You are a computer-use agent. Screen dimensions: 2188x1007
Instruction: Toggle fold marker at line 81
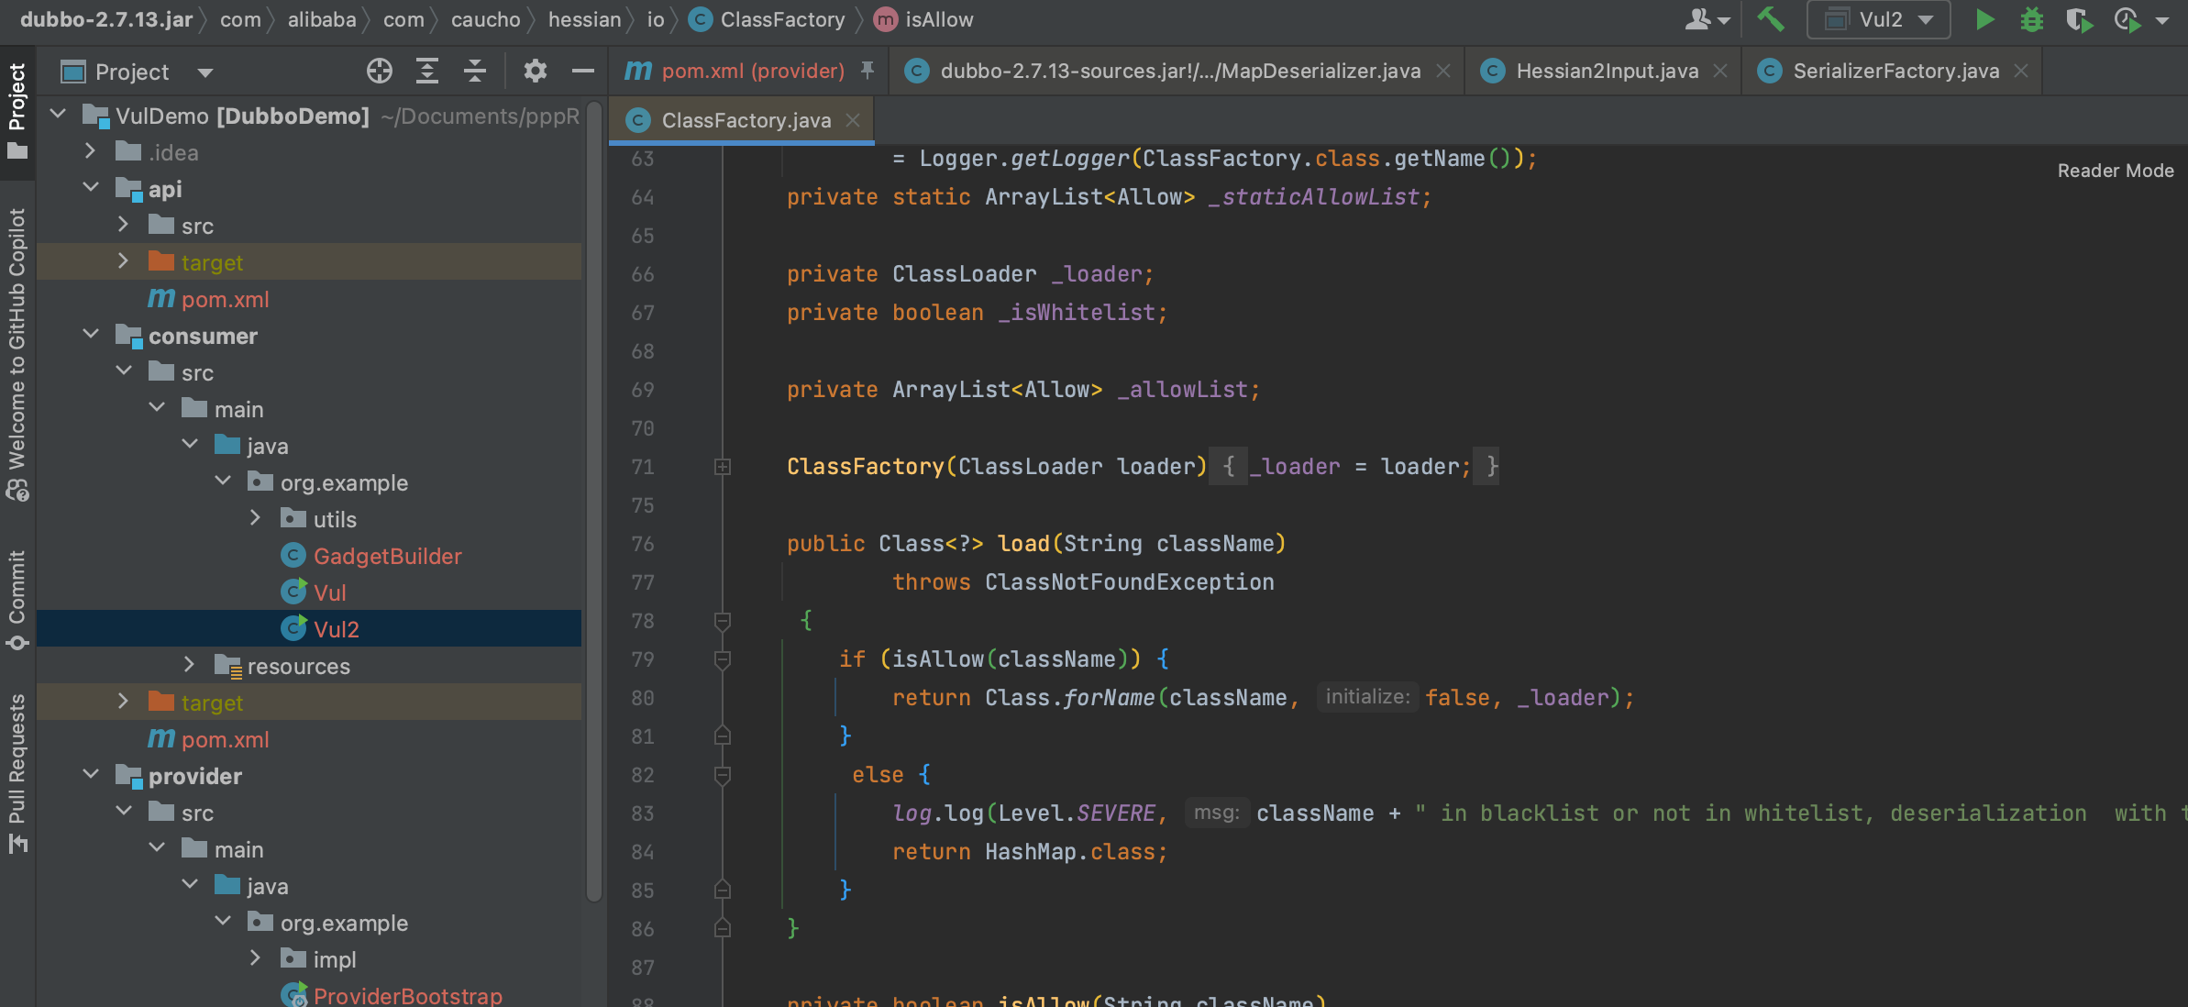click(x=723, y=736)
